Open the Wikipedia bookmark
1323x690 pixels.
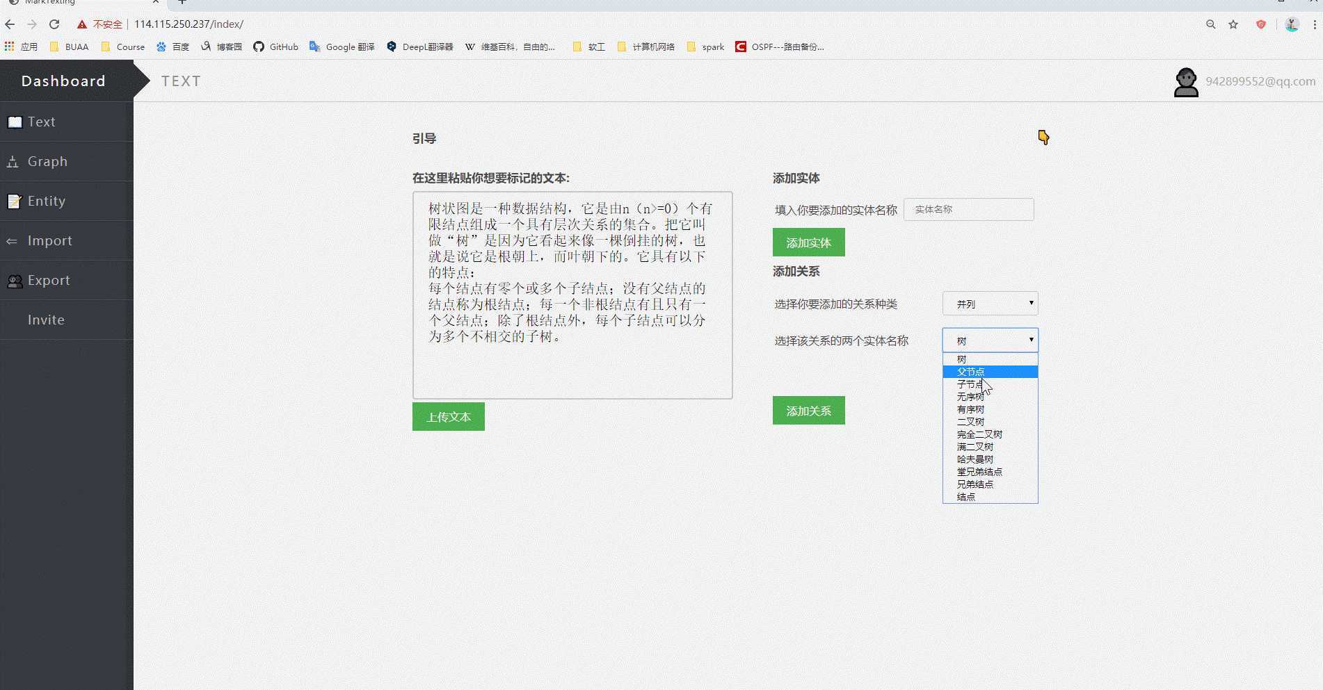[x=510, y=47]
